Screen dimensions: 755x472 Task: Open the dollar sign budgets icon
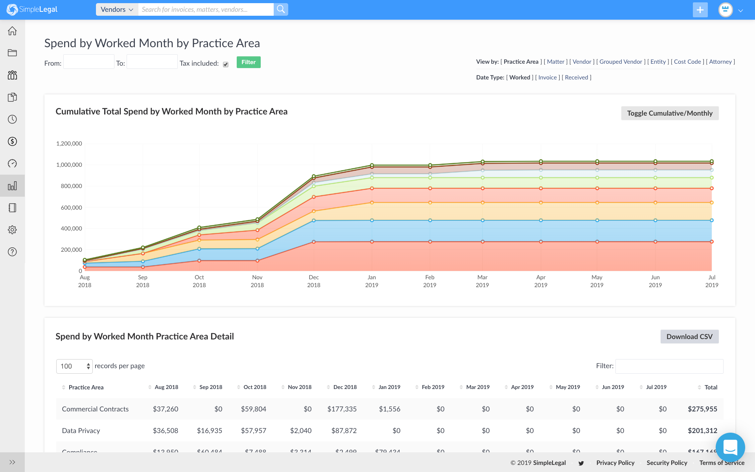[12, 141]
